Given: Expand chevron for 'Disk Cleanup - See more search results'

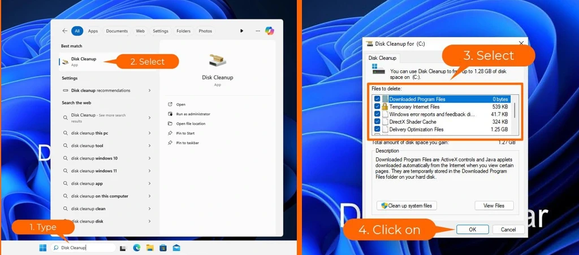Looking at the screenshot, I should click(149, 117).
